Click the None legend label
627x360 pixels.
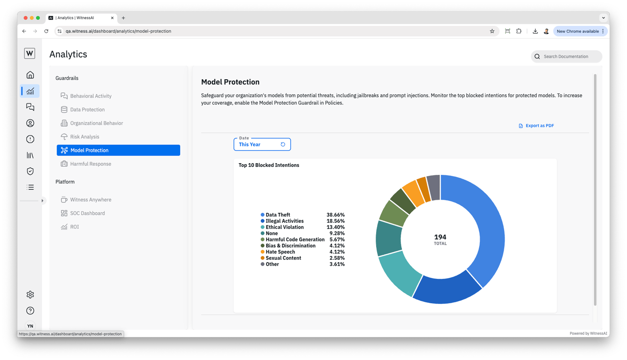272,233
